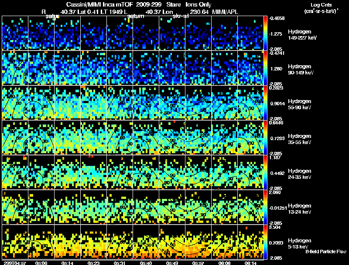Open the 35-55 keV image panel at 05:49
The width and height of the screenshot is (349, 265).
point(172,138)
